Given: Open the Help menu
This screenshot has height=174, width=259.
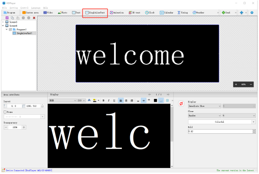Looking at the screenshot, I should point(45,8).
